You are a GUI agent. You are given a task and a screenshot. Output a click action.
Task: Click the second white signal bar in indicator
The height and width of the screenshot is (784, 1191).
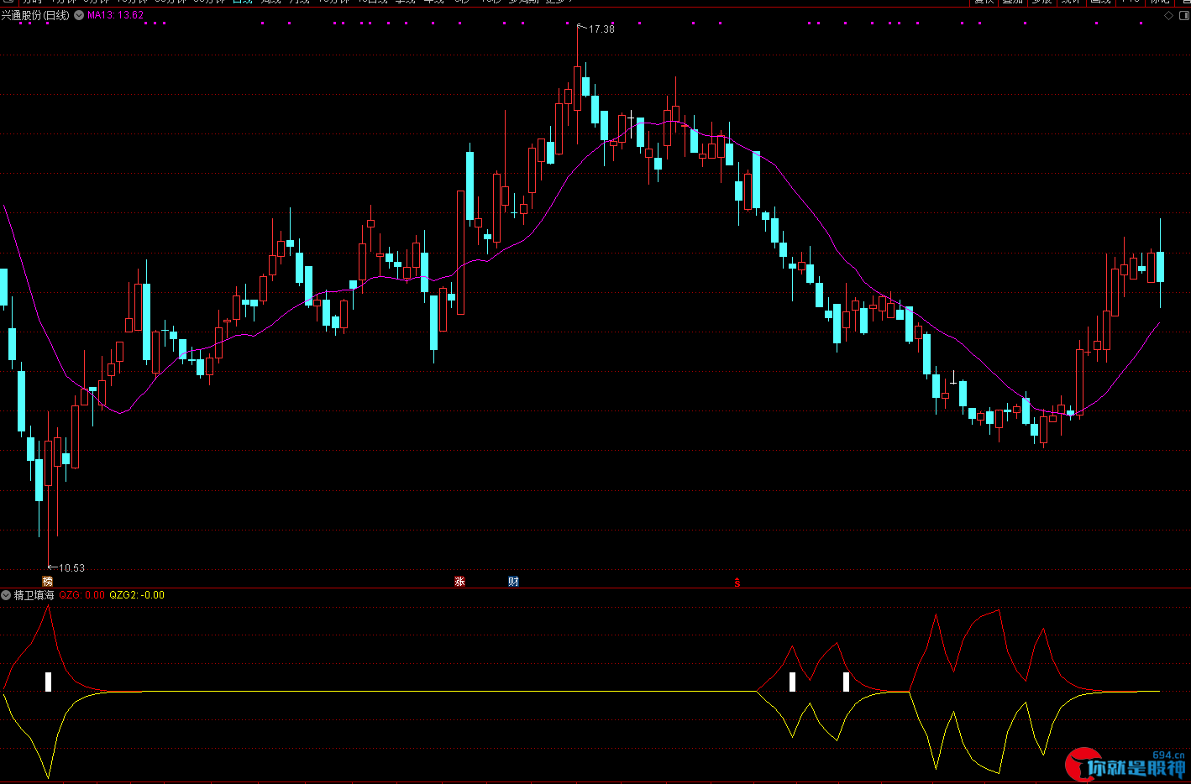click(x=792, y=682)
